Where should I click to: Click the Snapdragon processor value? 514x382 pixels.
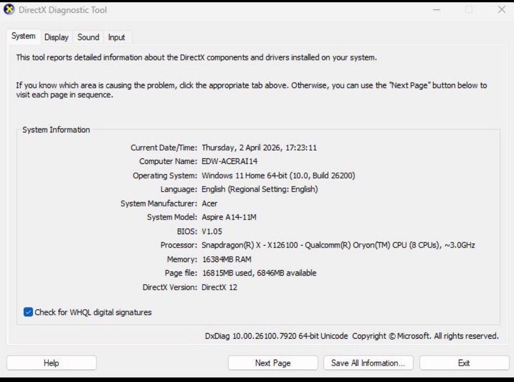coord(338,245)
